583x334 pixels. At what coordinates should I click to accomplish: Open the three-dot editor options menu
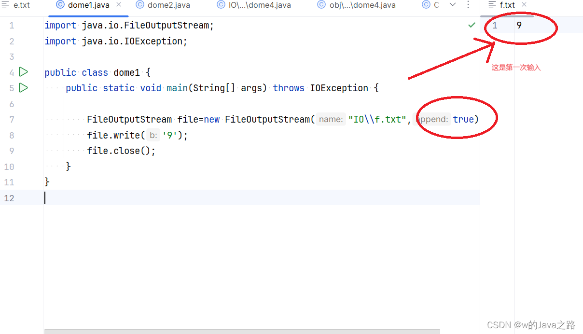click(469, 5)
